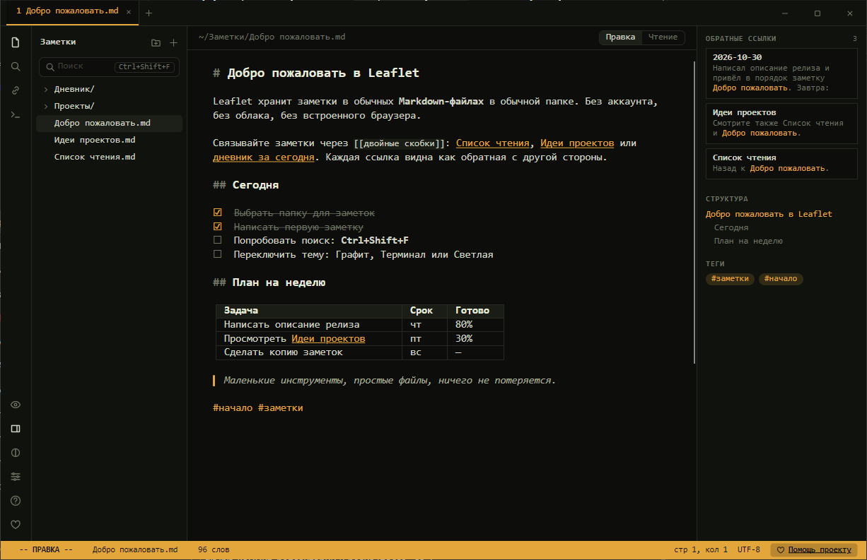The height and width of the screenshot is (560, 867).
Task: Click the стр 1, кол 1 cursor position
Action: [x=701, y=550]
